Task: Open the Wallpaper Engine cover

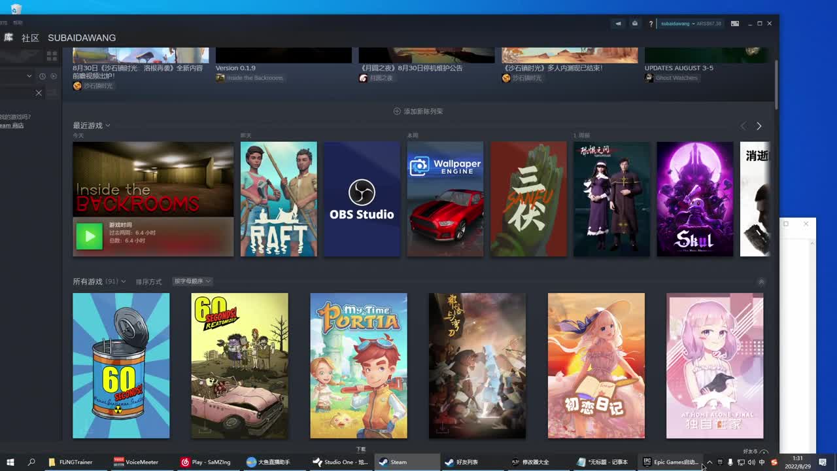Action: (445, 199)
